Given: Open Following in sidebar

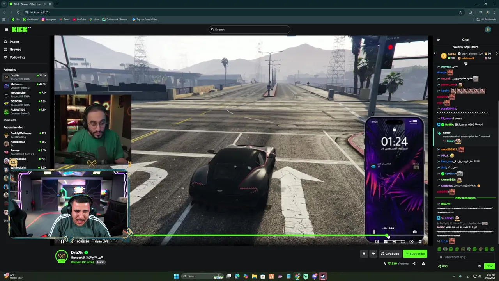Looking at the screenshot, I should [17, 57].
